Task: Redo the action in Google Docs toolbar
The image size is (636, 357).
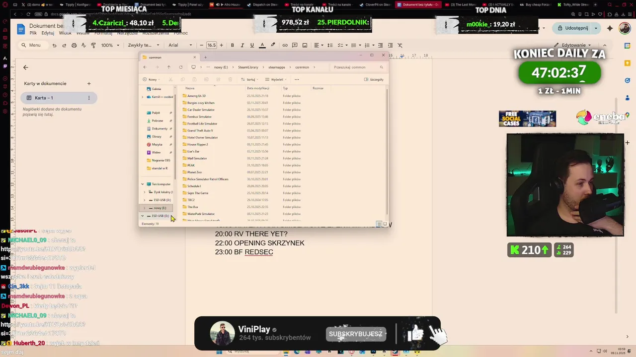Action: (64, 45)
